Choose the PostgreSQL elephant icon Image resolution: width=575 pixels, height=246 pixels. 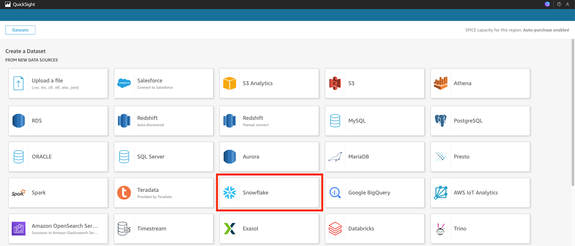(x=441, y=121)
